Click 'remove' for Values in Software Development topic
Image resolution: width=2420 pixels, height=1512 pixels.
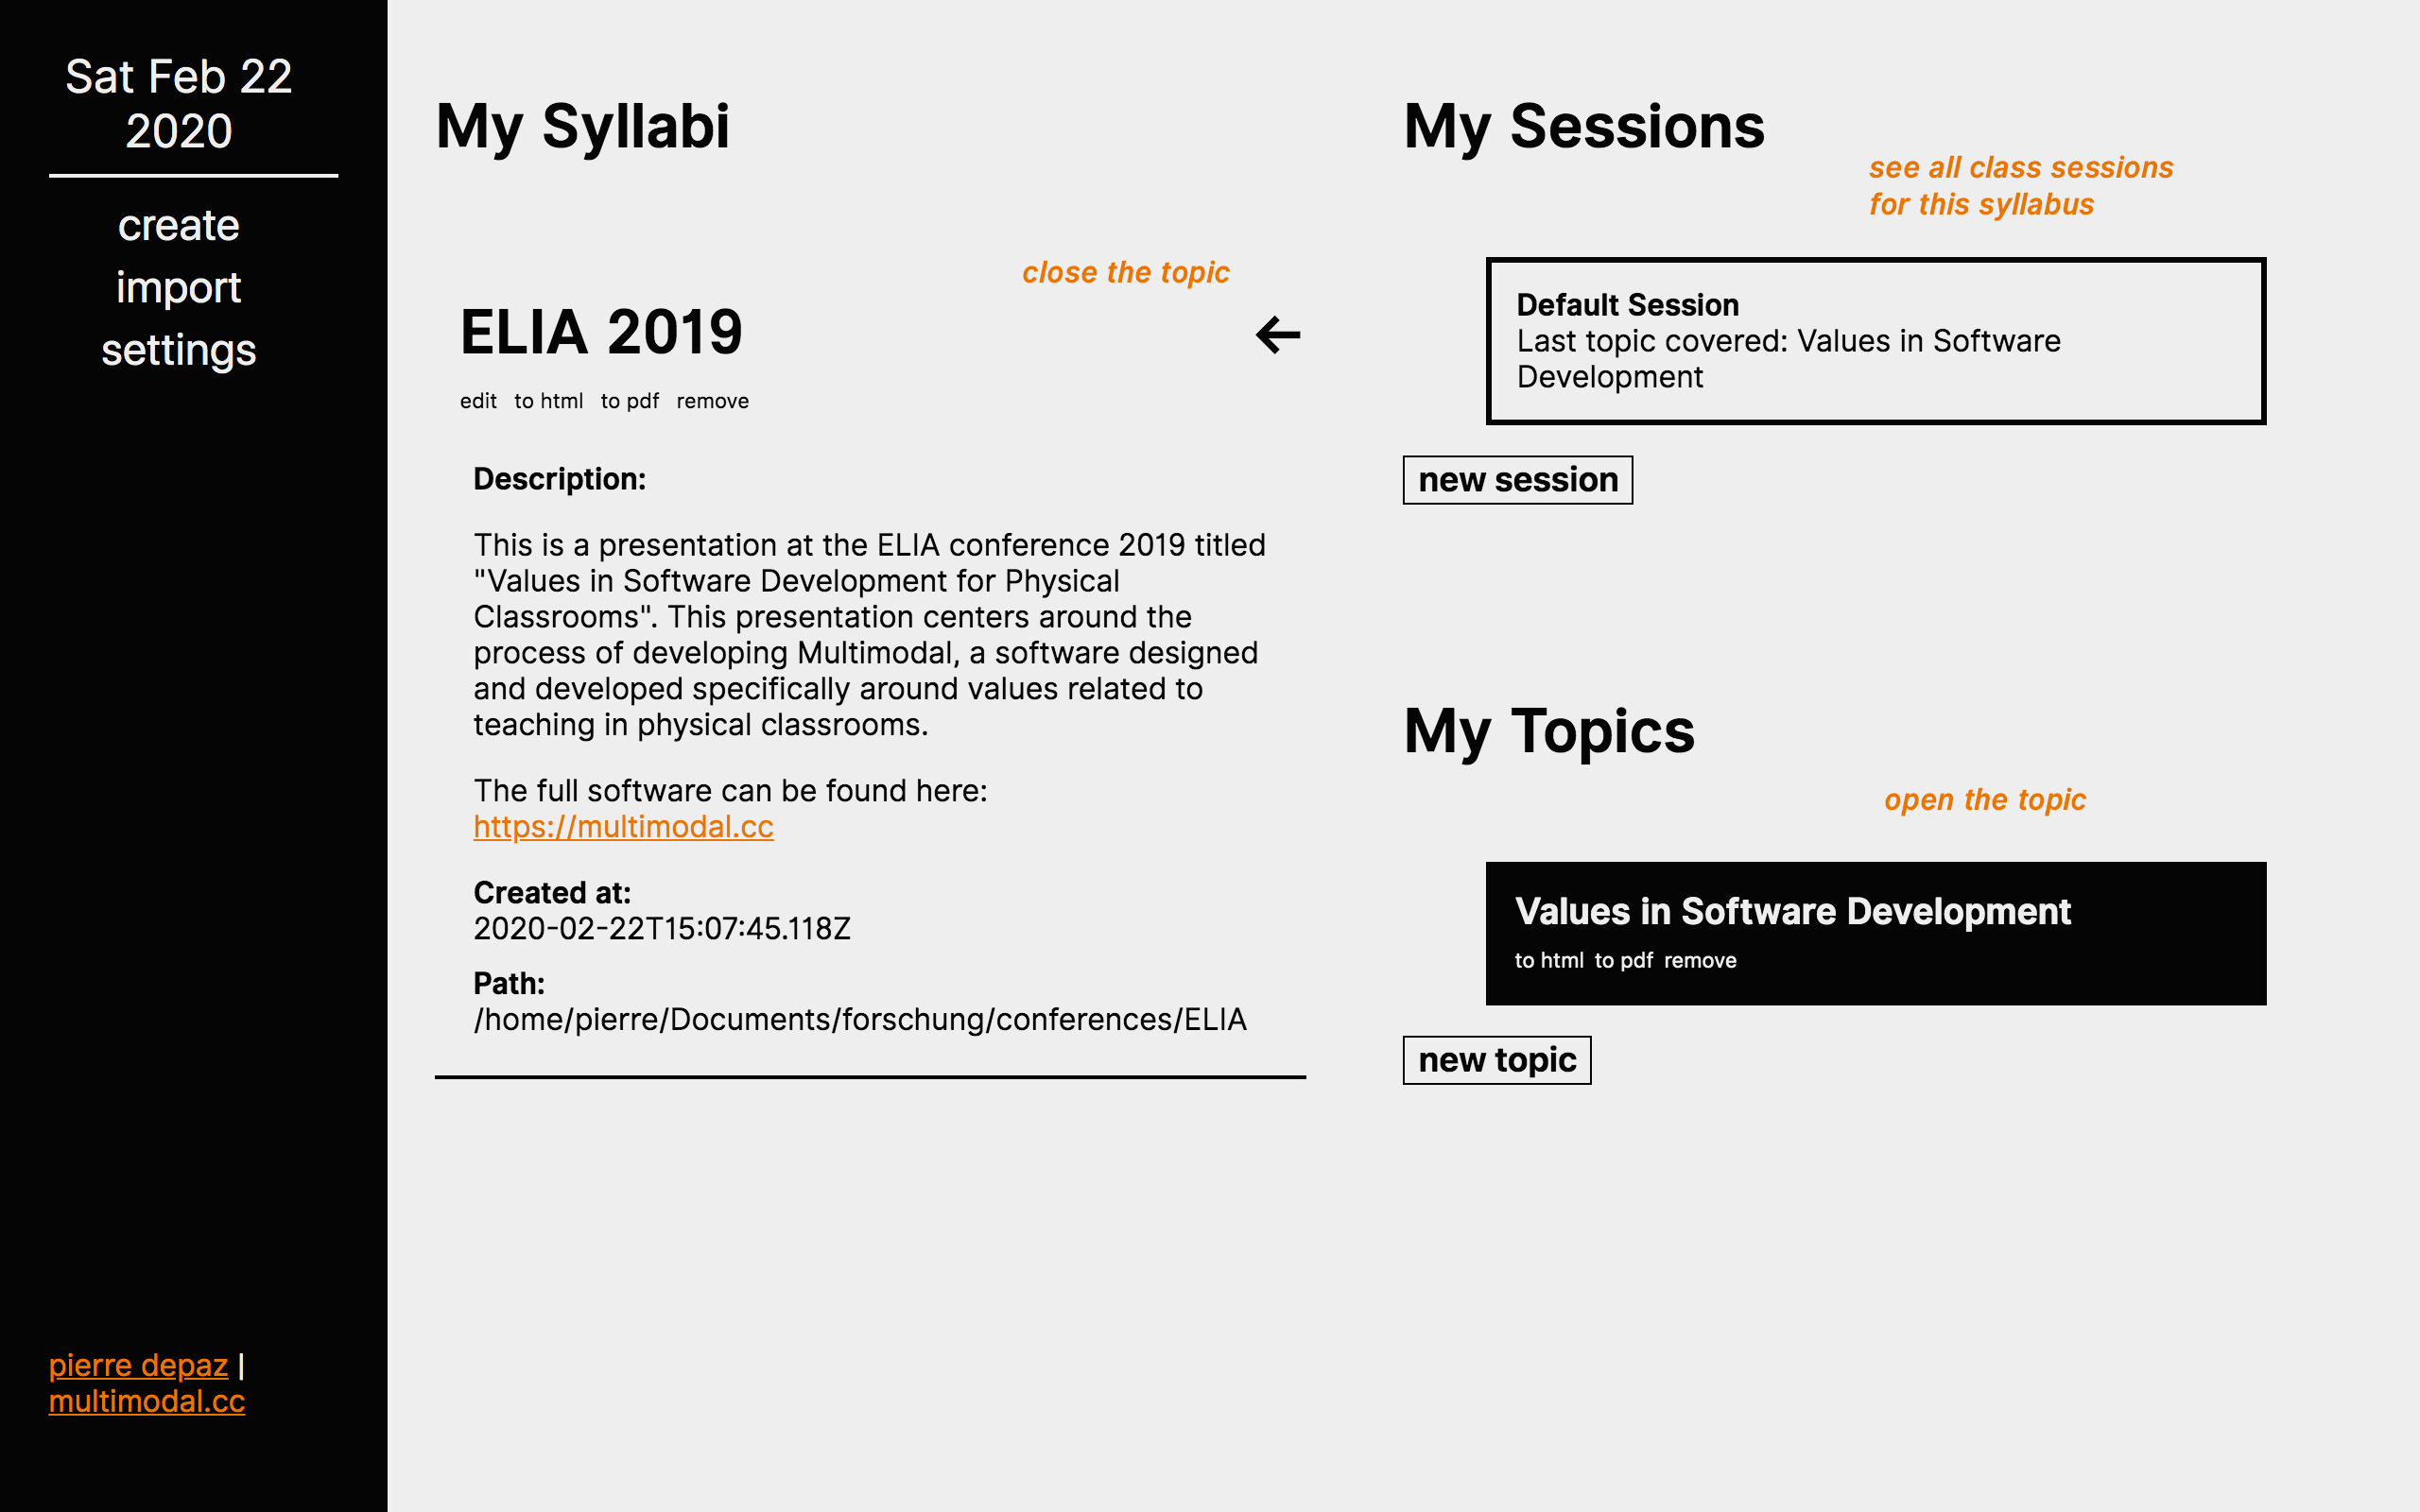pos(1699,960)
